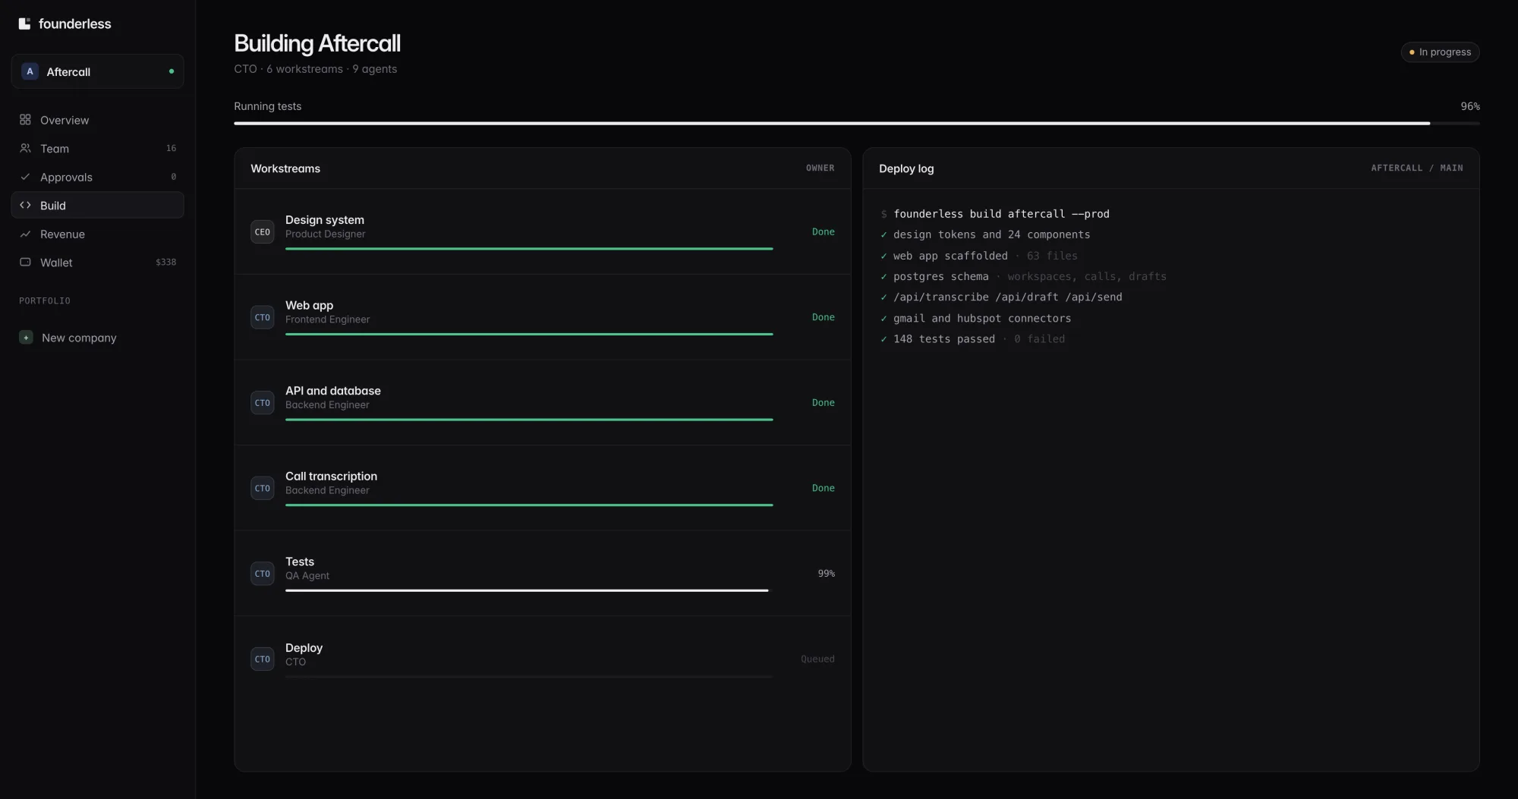Click the Approvals checkmark icon
Screen dimensions: 1518x799
coord(25,177)
